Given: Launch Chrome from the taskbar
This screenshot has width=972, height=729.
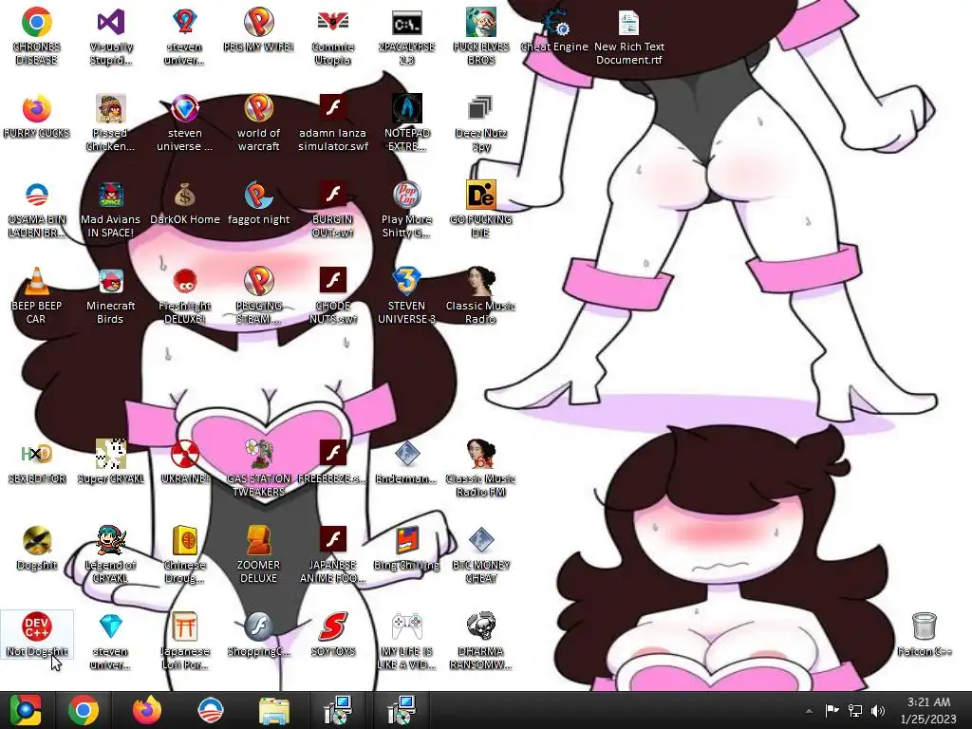Looking at the screenshot, I should pyautogui.click(x=84, y=710).
